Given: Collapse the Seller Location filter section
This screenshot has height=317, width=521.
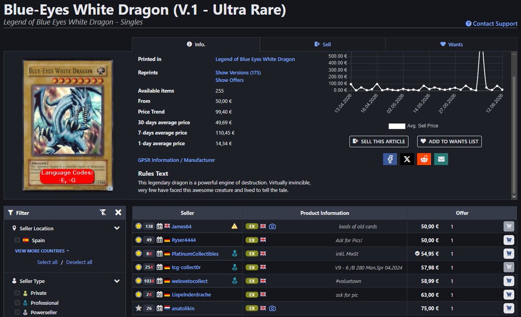Looking at the screenshot, I should pyautogui.click(x=117, y=229).
